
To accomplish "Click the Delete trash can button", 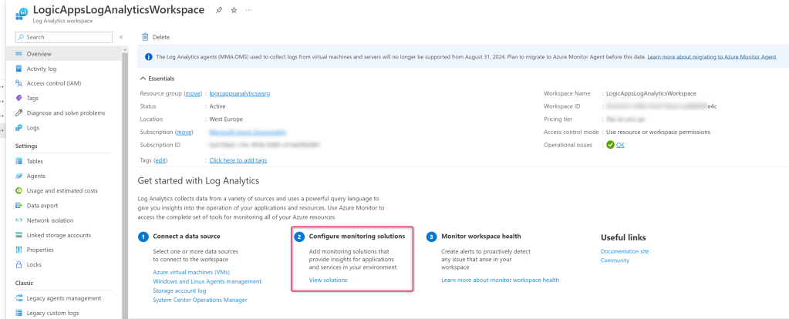I will (155, 37).
